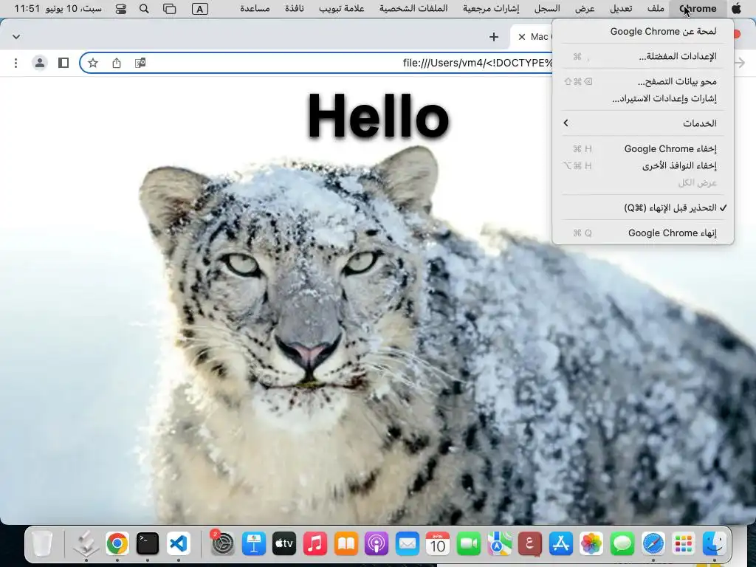Open the Apple menu logo
The width and height of the screenshot is (756, 567).
[736, 9]
